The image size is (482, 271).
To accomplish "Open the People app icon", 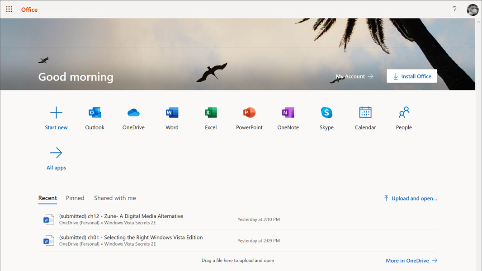I will [404, 113].
